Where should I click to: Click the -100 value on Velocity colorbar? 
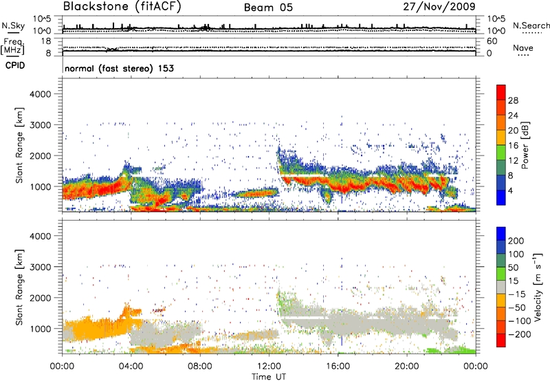tap(520, 321)
